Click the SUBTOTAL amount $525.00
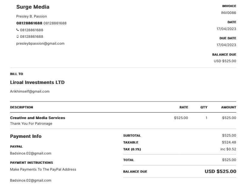The width and height of the screenshot is (246, 184). click(x=228, y=135)
